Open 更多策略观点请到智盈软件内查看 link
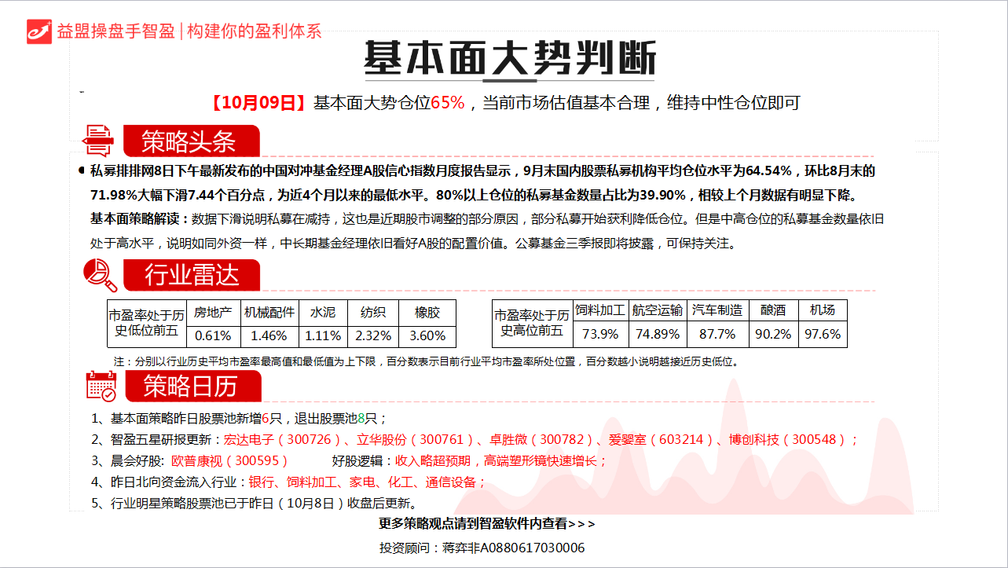 tap(487, 523)
